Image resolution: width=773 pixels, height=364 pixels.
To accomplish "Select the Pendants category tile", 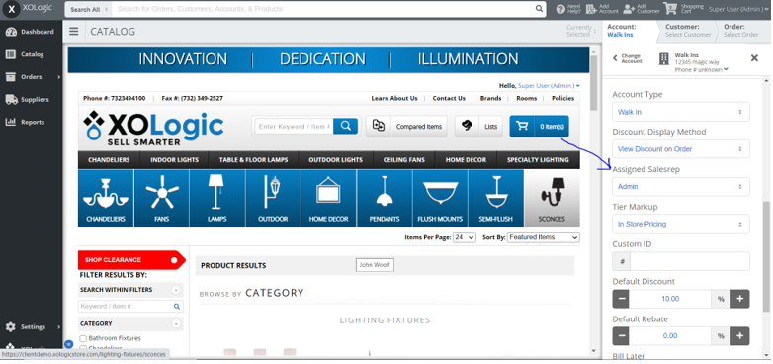I will 385,198.
